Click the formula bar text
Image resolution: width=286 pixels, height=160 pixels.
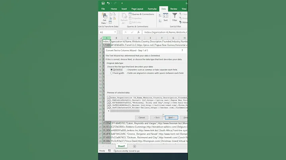tap(165, 32)
